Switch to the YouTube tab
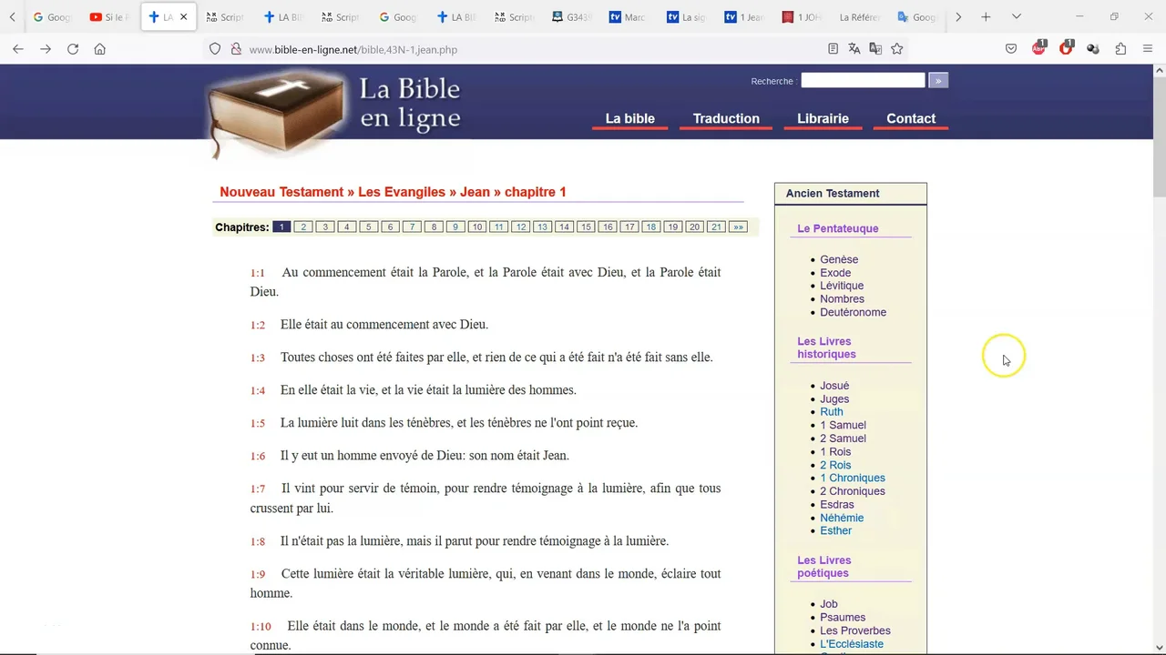 109,17
